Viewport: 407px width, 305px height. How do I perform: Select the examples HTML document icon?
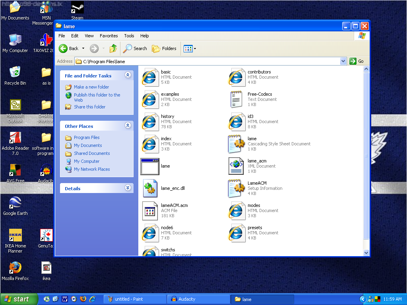click(x=150, y=100)
